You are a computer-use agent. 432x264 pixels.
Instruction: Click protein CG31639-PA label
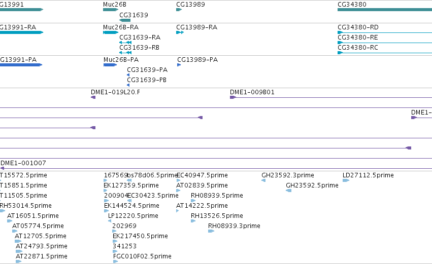[x=147, y=70]
